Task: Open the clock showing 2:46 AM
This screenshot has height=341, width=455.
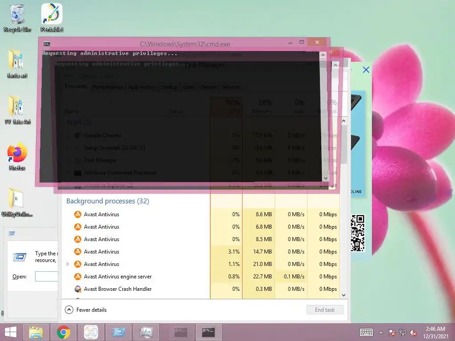Action: [435, 332]
